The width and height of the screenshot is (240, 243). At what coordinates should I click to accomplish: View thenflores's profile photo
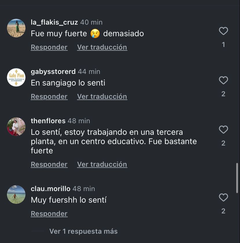(x=16, y=127)
